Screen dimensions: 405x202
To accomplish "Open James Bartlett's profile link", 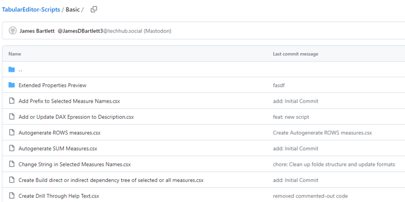I will tap(37, 31).
